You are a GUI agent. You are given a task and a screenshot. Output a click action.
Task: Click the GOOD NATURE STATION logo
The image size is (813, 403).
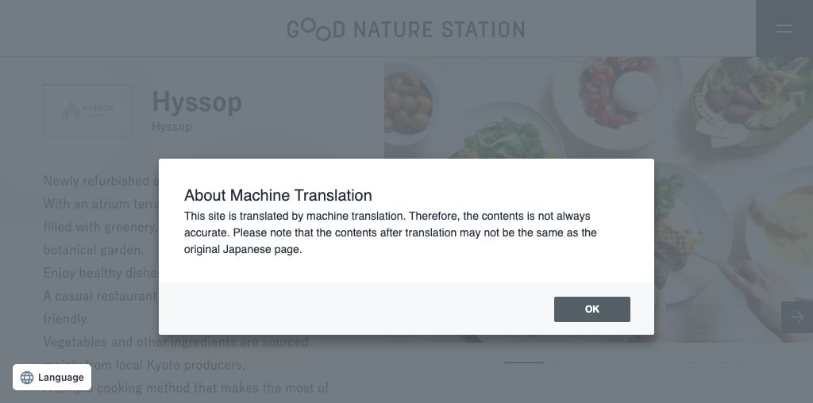[406, 30]
